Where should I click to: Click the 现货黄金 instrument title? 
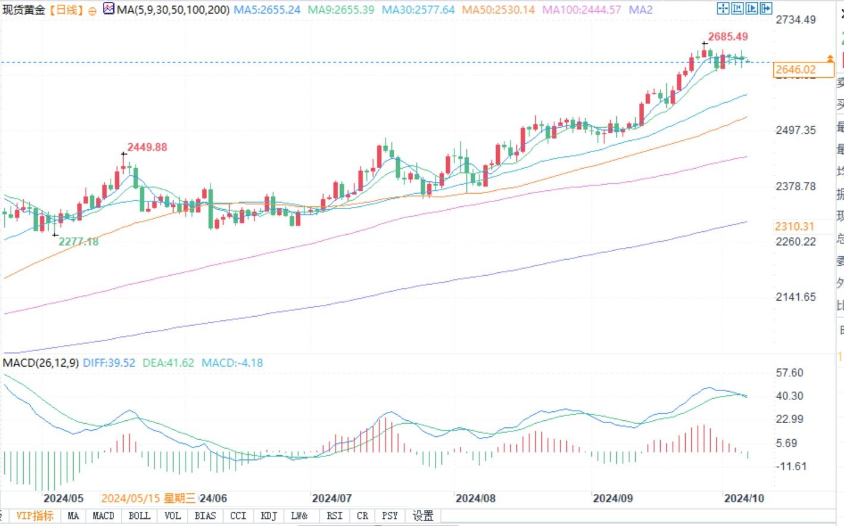tap(24, 10)
